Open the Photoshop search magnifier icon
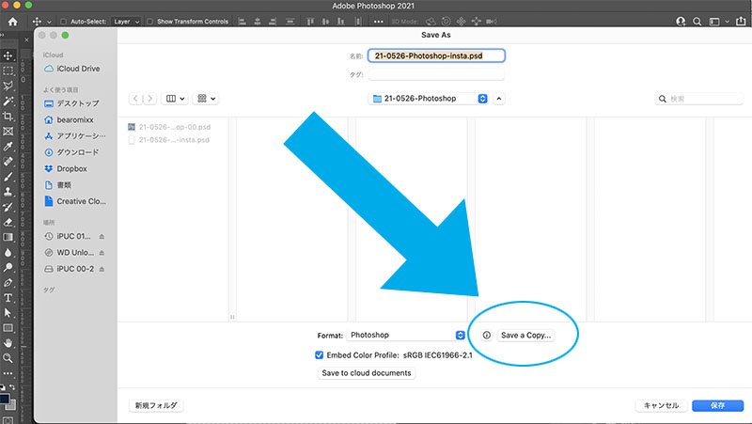Screen dimensions: 752x424 coord(697,22)
